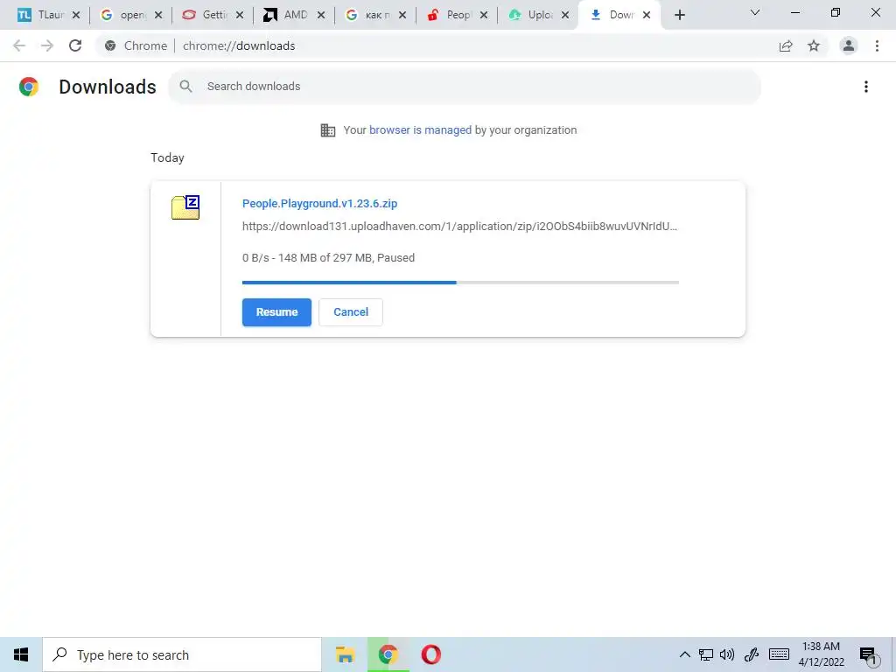Click the Chrome taskbar icon
The height and width of the screenshot is (672, 896).
[388, 654]
